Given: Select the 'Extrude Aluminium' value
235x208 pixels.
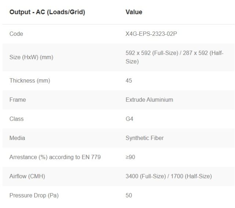Looking at the screenshot, I should 149,99.
